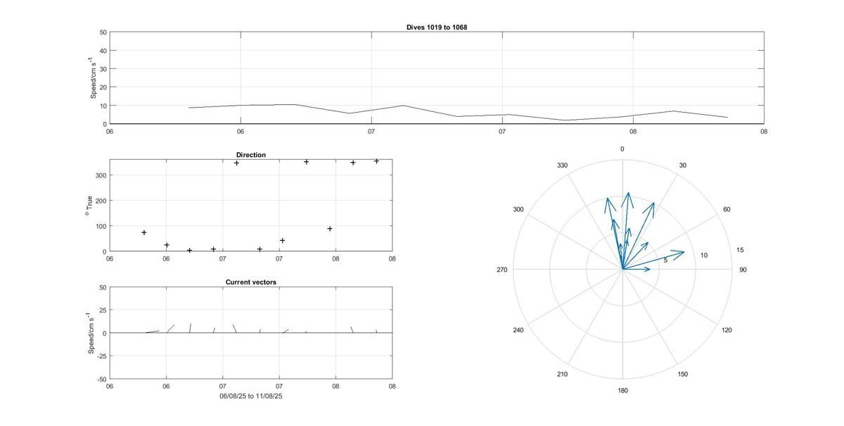Select the 240 angle label on the polar plot
This screenshot has height=426, width=844.
coord(518,330)
